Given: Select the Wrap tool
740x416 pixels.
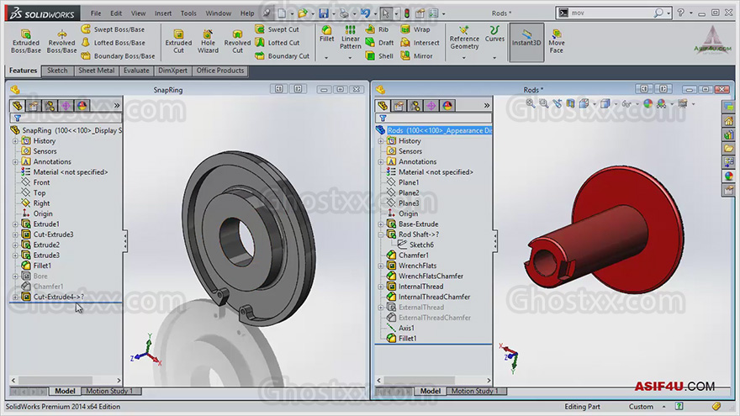Looking at the screenshot, I should pos(415,29).
